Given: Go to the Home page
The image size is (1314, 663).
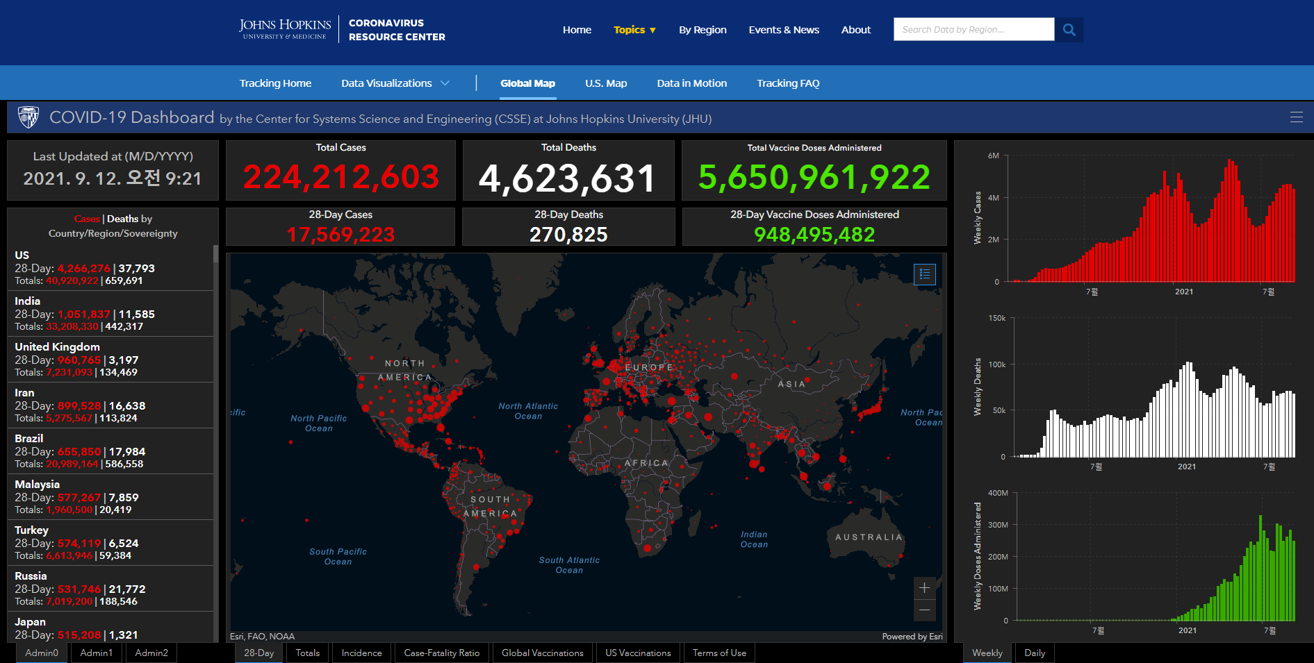Looking at the screenshot, I should click(577, 30).
